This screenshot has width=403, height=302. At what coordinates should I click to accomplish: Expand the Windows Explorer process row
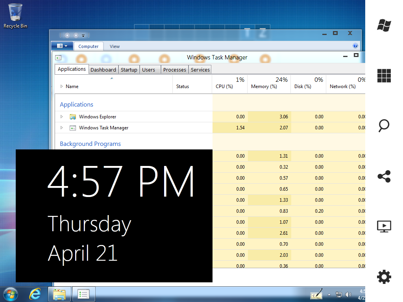pyautogui.click(x=61, y=117)
